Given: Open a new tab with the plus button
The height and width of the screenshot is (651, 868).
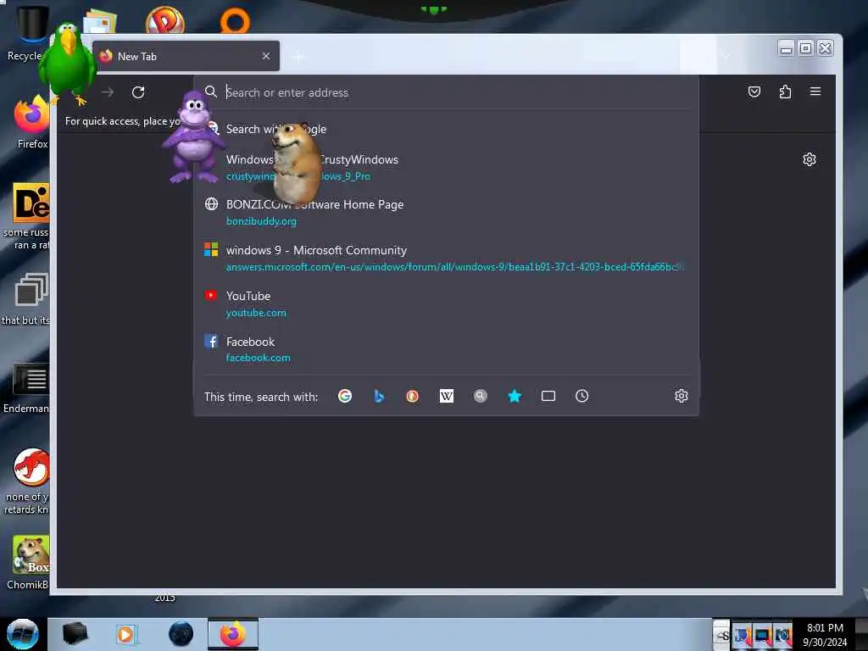Looking at the screenshot, I should (298, 57).
